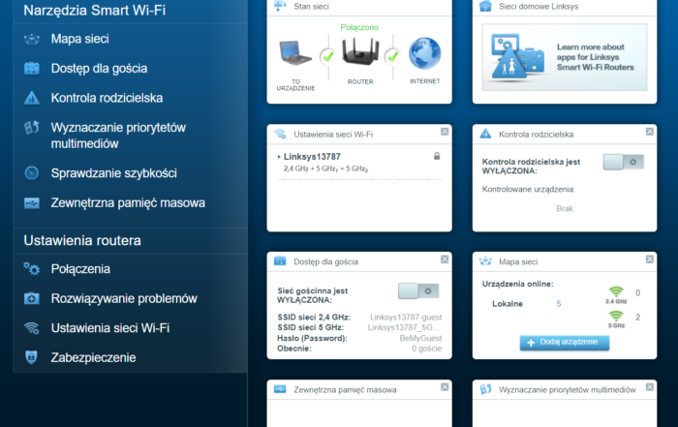The height and width of the screenshot is (427, 678).
Task: Close the Ustawienia sieci Wi-Fi widget
Action: pos(445,132)
